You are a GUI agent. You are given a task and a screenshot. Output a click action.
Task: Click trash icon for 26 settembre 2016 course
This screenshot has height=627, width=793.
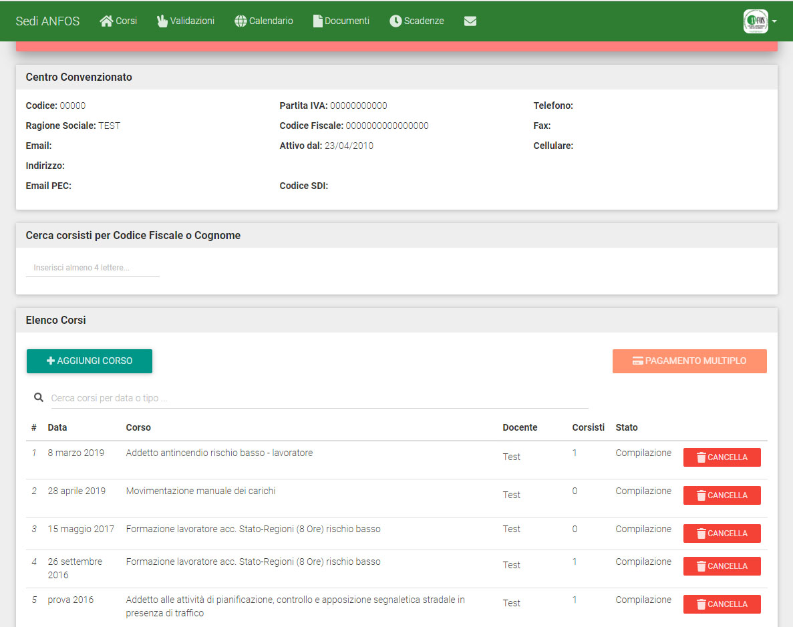[701, 566]
